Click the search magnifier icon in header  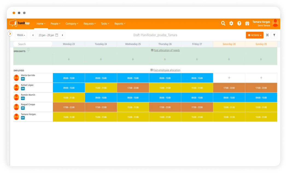[x=223, y=24]
